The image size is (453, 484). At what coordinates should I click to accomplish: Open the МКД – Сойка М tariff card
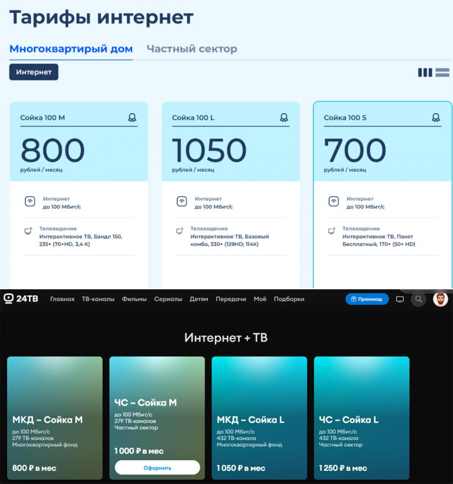pos(55,418)
